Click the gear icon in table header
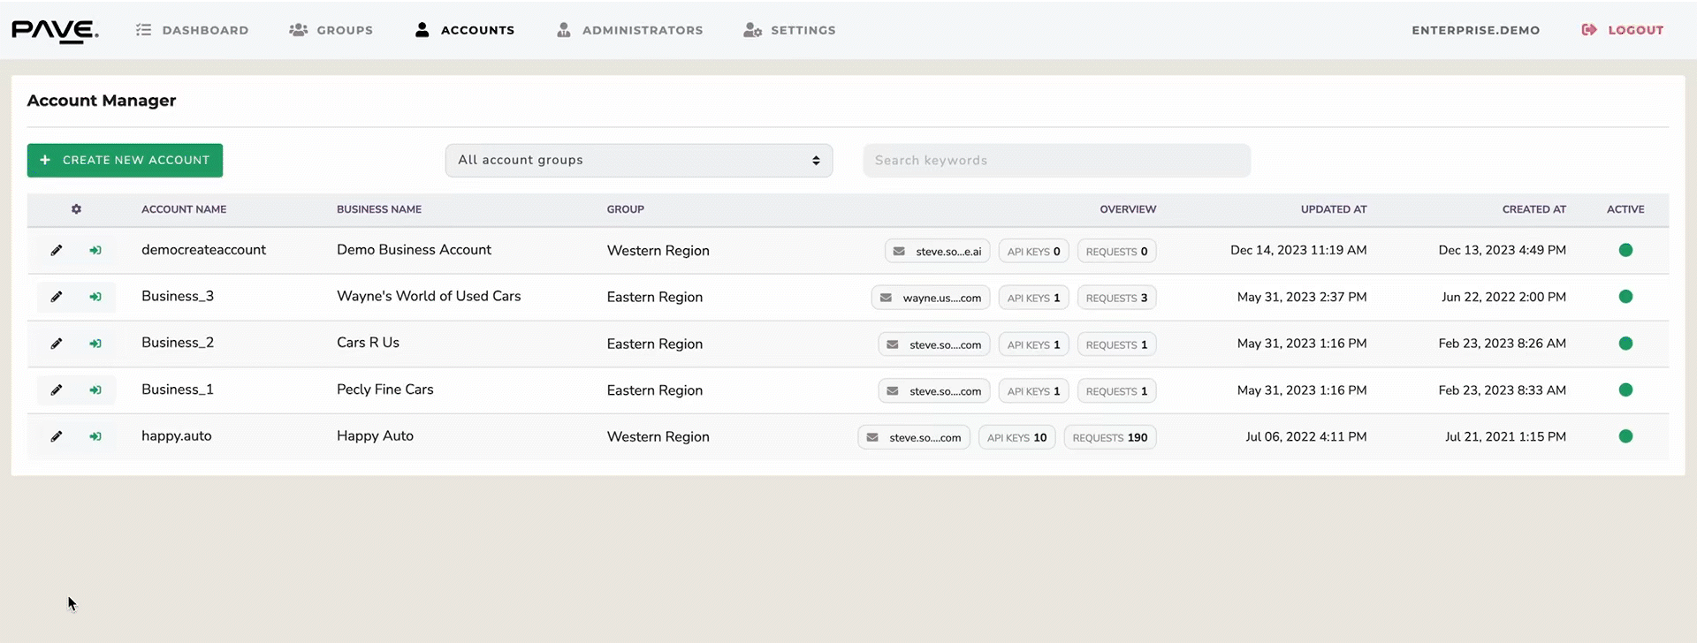The image size is (1697, 643). click(x=76, y=209)
